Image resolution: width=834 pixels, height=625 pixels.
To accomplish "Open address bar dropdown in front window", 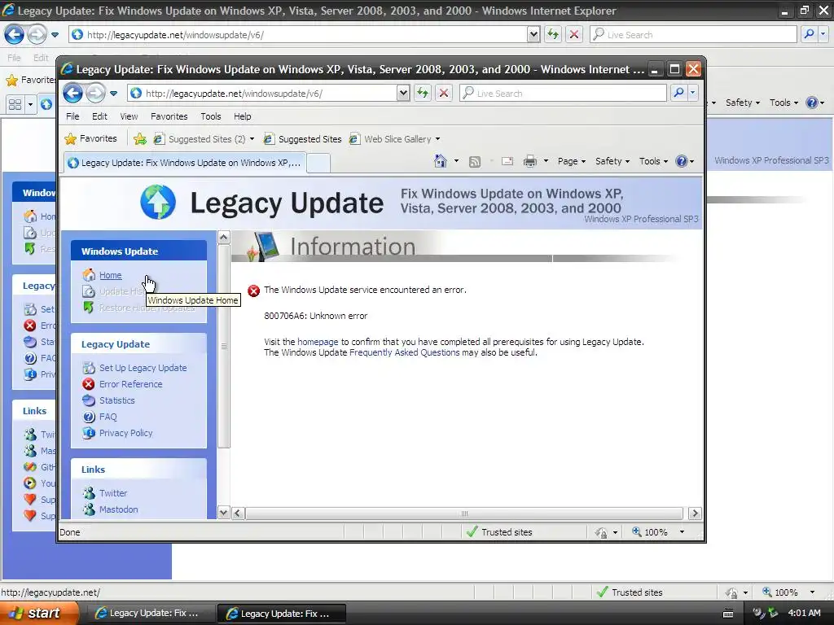I will coord(403,94).
